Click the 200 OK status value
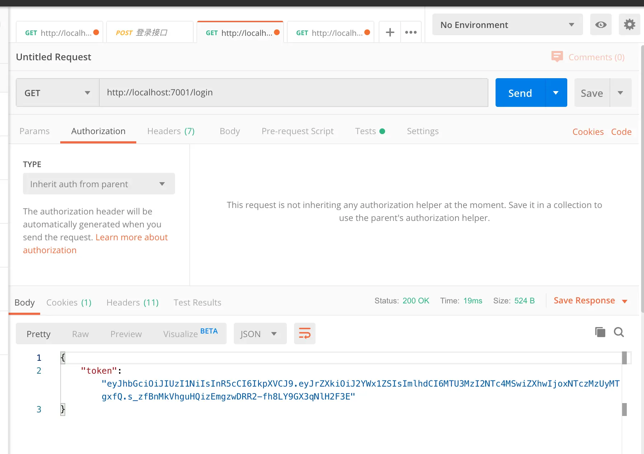Image resolution: width=644 pixels, height=454 pixels. pyautogui.click(x=416, y=301)
